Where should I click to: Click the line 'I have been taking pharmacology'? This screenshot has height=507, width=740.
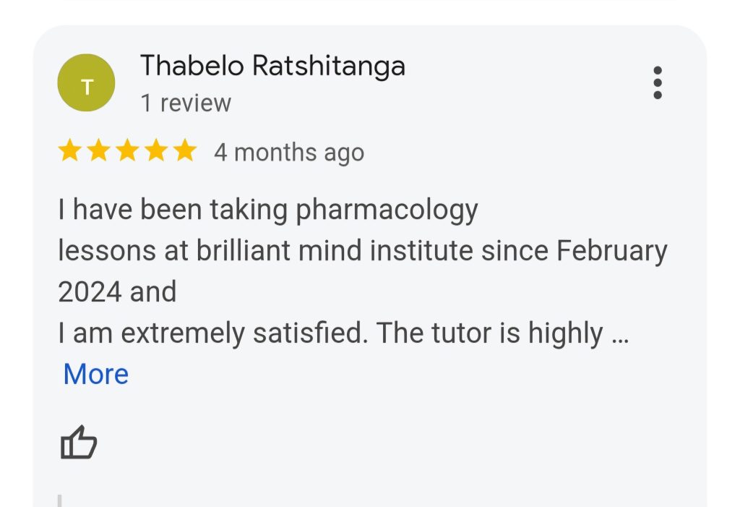coord(268,210)
